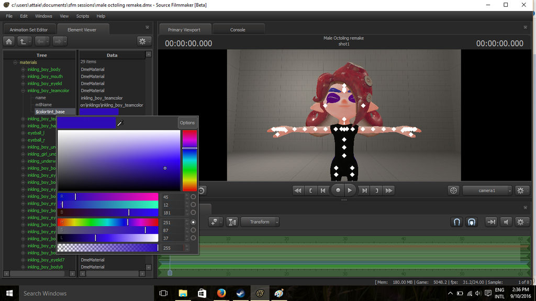Go back in Element Viewer history
The width and height of the screenshot is (536, 301).
(x=42, y=41)
